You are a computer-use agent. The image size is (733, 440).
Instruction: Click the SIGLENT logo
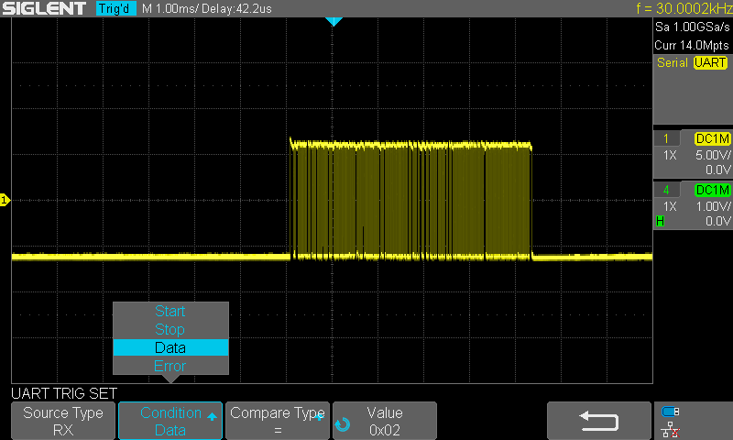coord(44,8)
